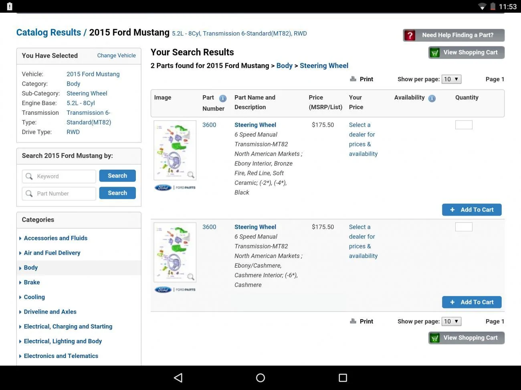Click first part number 3600 link
521x390 pixels.
[x=209, y=125]
